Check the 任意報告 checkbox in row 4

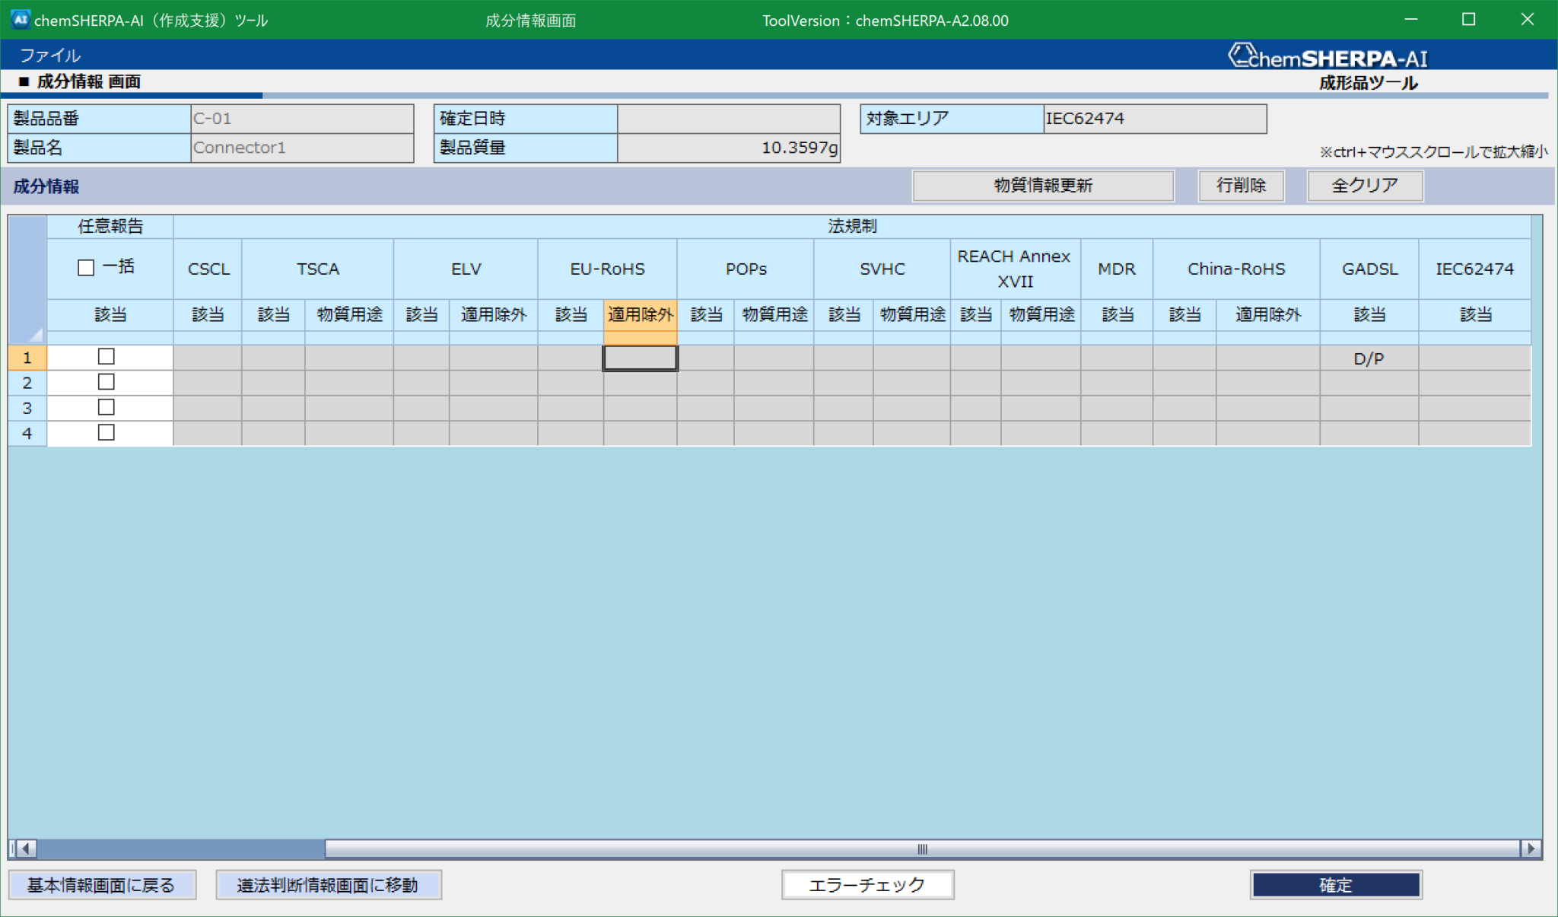tap(107, 432)
